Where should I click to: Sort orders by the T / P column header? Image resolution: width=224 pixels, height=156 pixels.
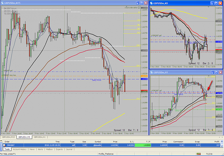[x=143, y=142]
